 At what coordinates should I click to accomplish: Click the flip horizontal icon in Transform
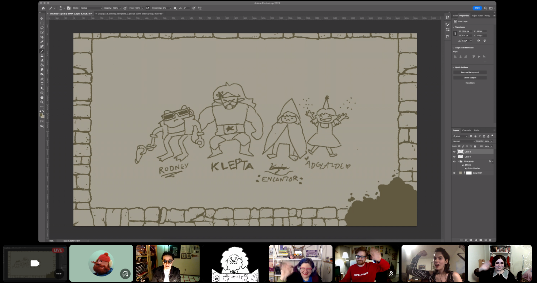tap(478, 41)
